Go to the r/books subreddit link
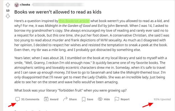 25,5
